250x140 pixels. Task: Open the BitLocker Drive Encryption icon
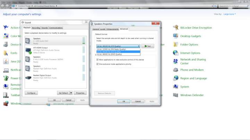176,28
